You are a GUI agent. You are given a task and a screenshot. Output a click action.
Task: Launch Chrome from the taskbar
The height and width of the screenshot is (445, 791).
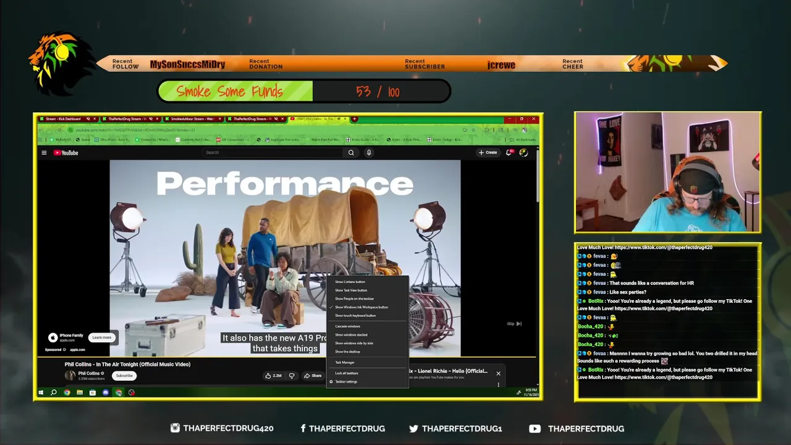click(67, 392)
